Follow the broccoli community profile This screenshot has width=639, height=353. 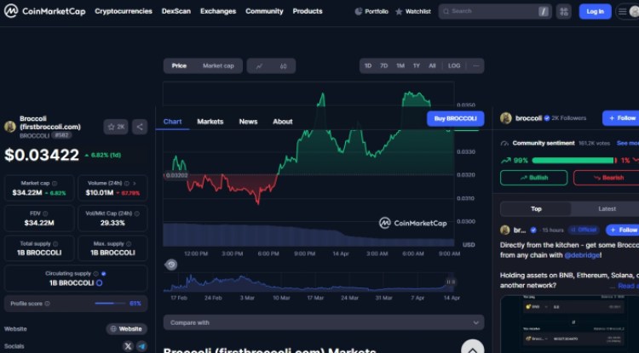621,118
